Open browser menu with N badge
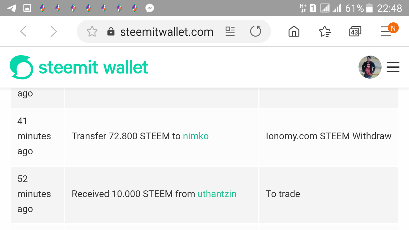Image resolution: width=409 pixels, height=230 pixels. point(388,30)
